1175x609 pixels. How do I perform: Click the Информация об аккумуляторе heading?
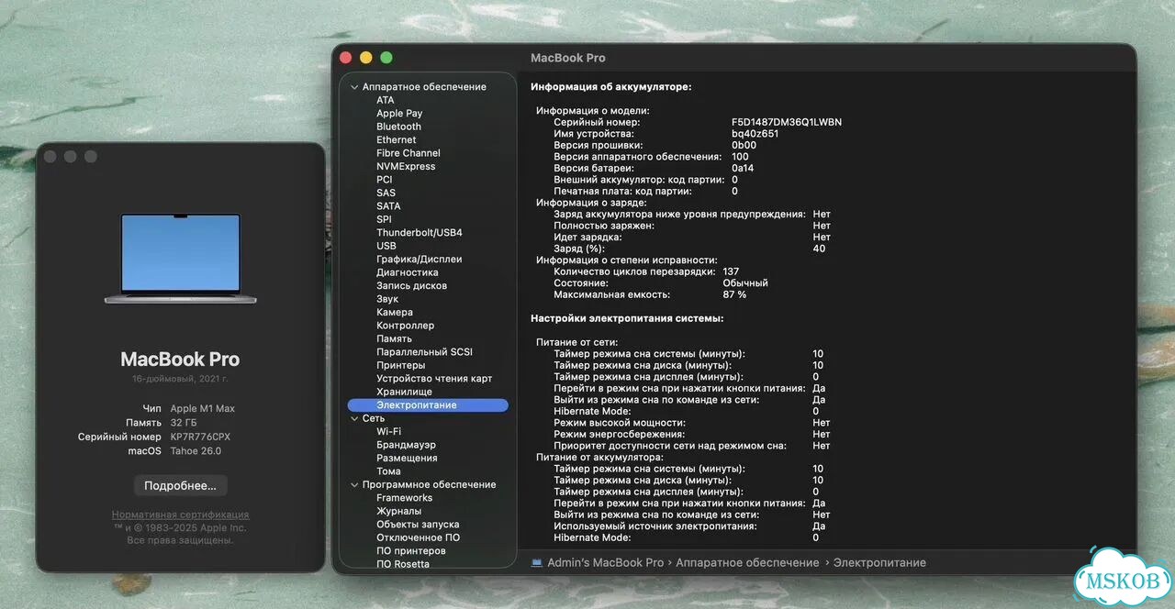pyautogui.click(x=610, y=87)
